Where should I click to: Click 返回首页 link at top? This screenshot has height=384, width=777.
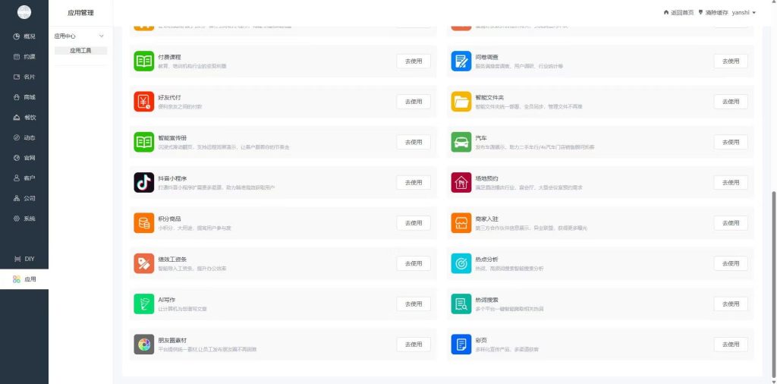pos(678,12)
